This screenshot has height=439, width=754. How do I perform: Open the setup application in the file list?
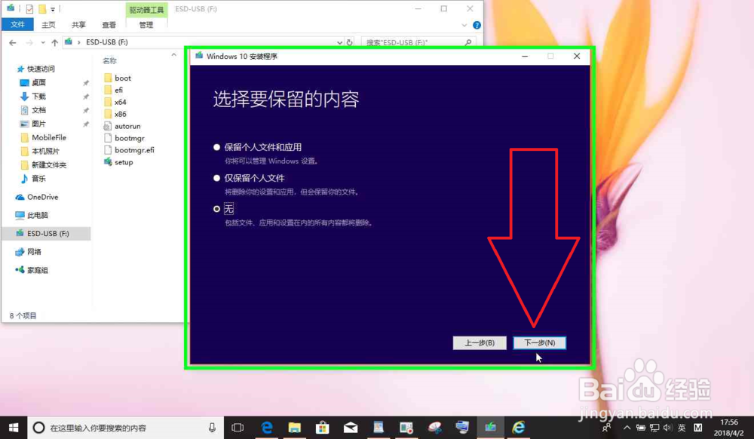pos(121,162)
